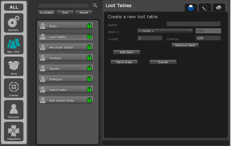231x146 pixels.
Task: Toggle the green lock beside Quests
Action: coord(89,68)
